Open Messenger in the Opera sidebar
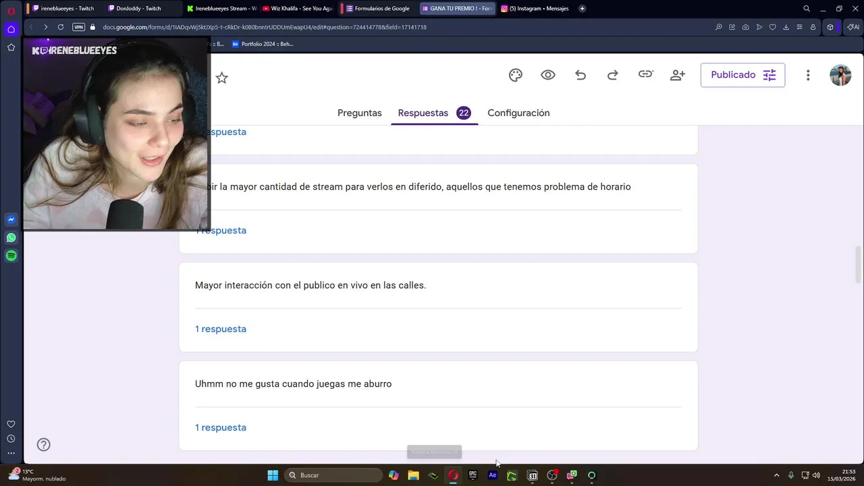Screen dimensions: 864x486 [11, 219]
